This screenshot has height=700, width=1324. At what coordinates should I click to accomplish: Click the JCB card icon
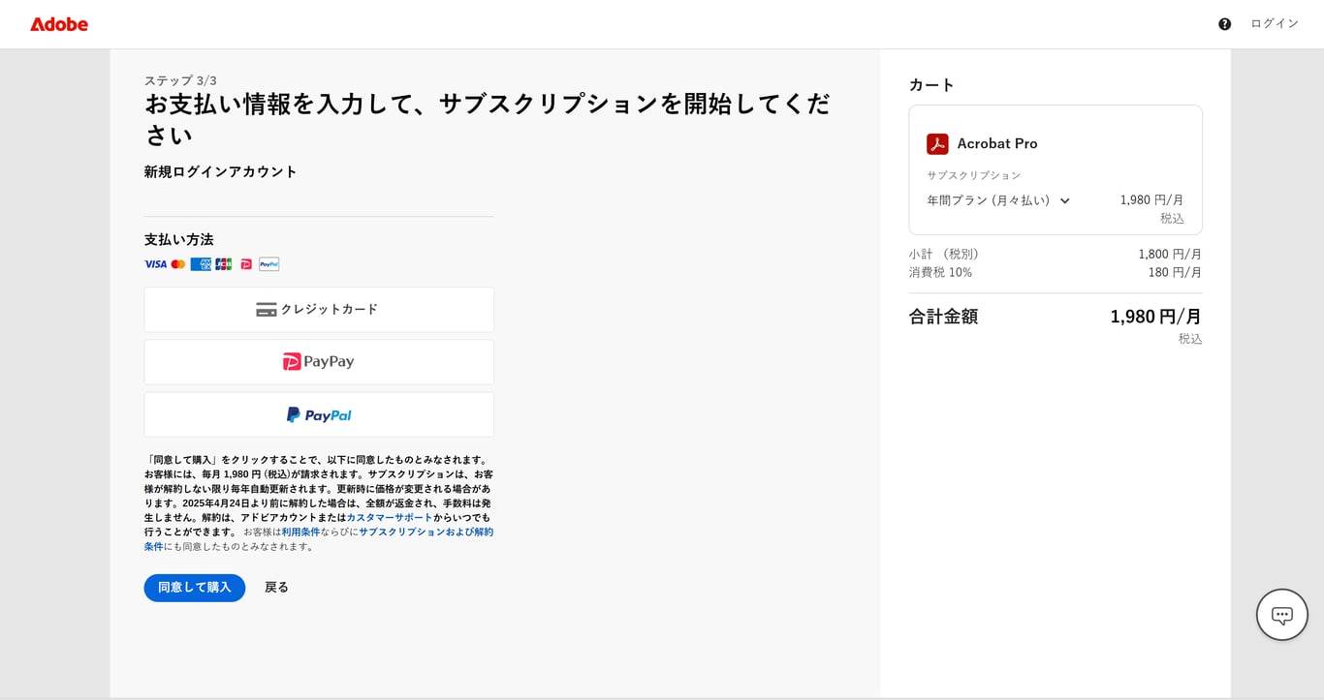click(x=223, y=263)
